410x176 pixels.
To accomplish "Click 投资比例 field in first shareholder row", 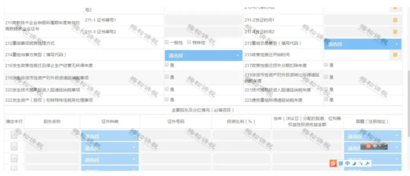I will pos(241,135).
